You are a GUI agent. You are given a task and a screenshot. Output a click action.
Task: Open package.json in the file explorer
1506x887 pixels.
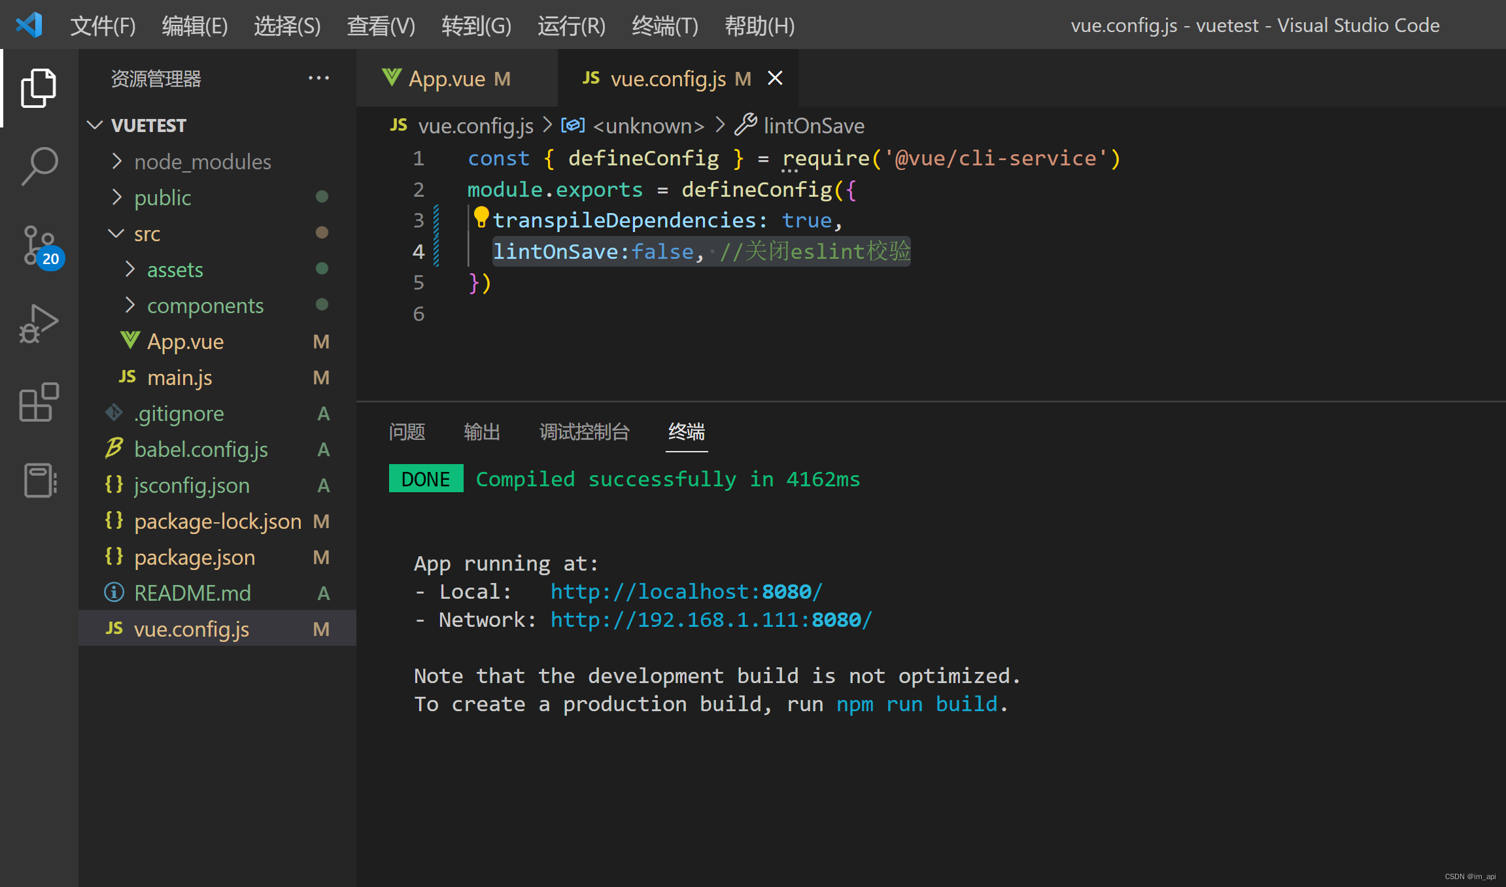pos(194,557)
